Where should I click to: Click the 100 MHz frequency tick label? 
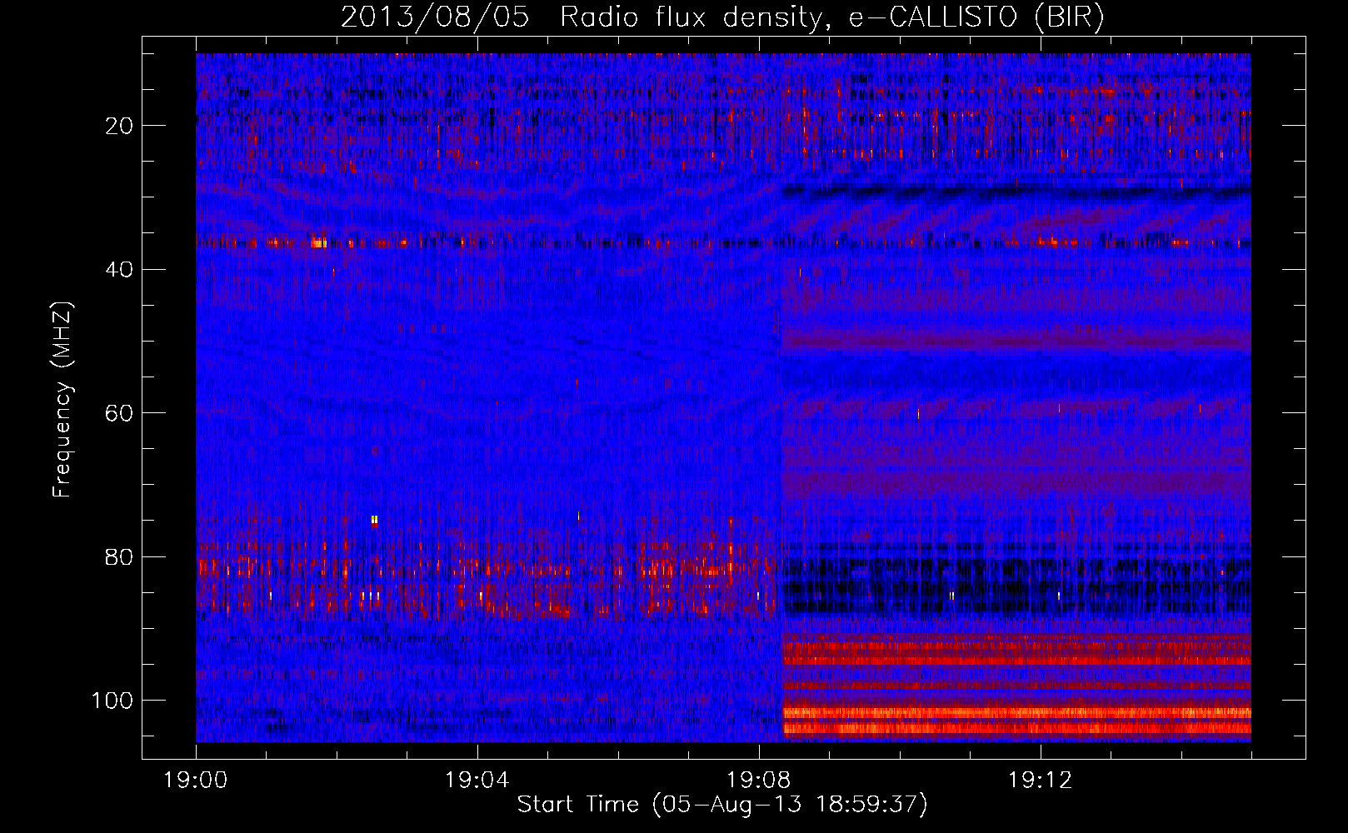pyautogui.click(x=112, y=701)
